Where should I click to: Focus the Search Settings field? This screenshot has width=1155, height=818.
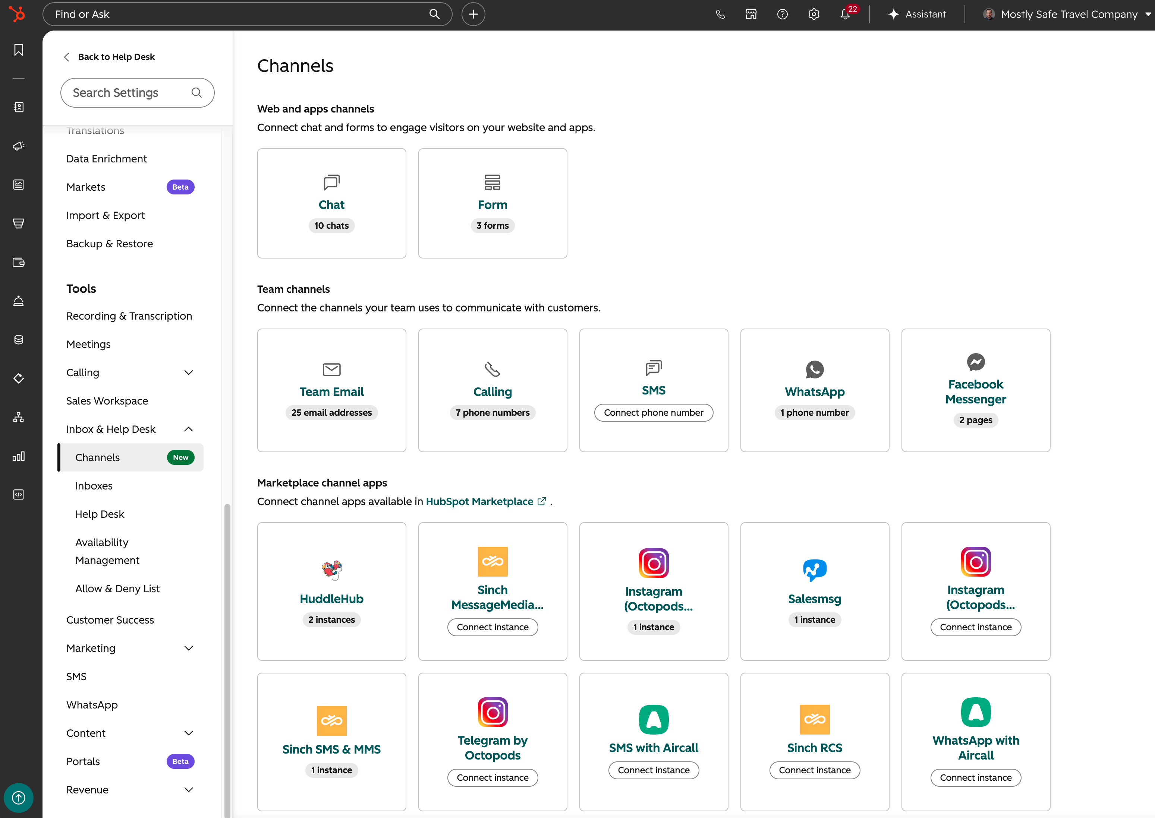[137, 93]
